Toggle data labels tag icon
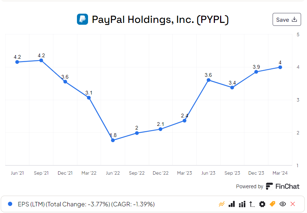307x213 pixels. click(x=273, y=204)
